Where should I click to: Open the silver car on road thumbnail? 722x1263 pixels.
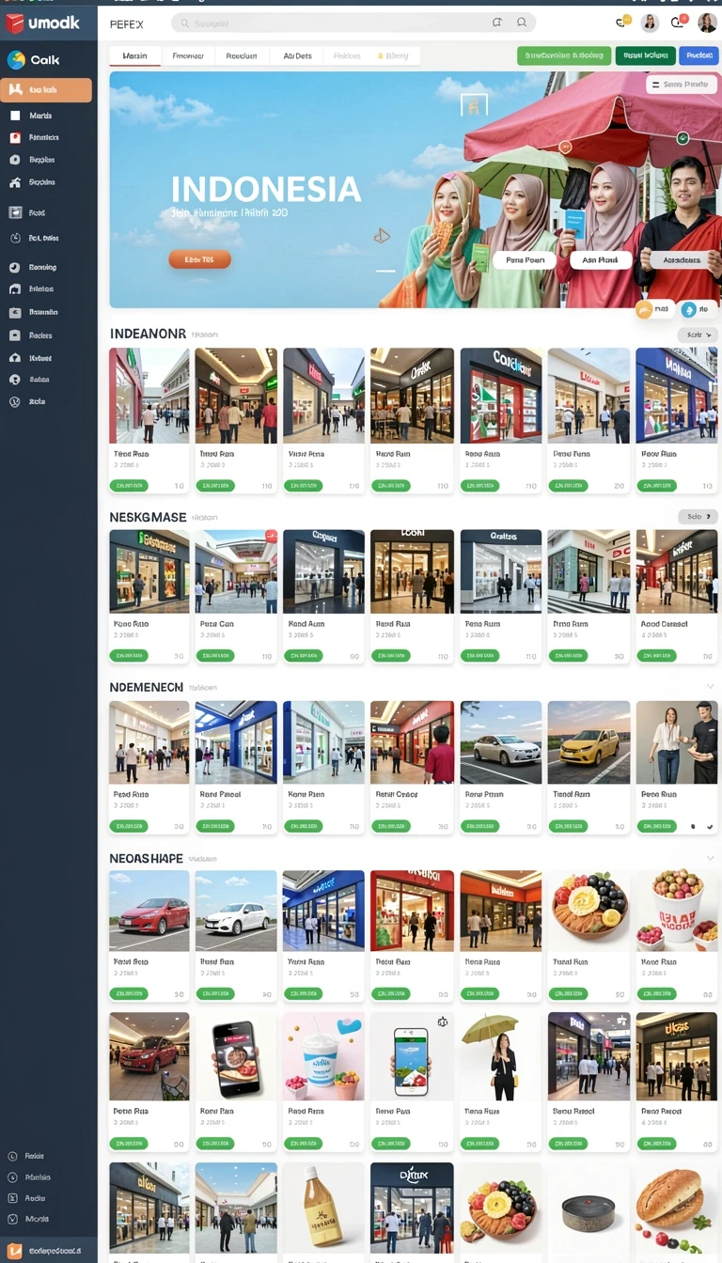click(501, 742)
